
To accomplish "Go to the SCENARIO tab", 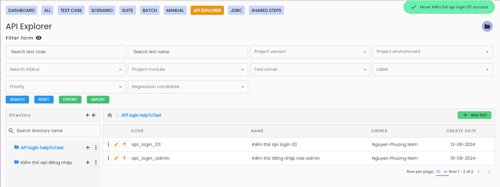I will pos(102,10).
